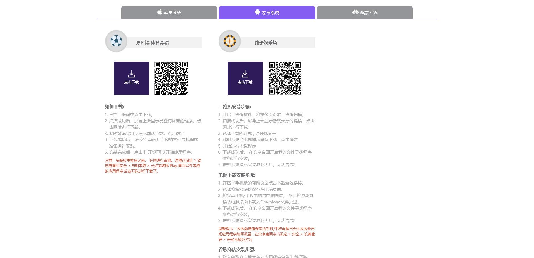Viewport: 534px width, 258px height.
Task: Click the 易胜博 体育竞猜 QR code
Action: point(171,78)
